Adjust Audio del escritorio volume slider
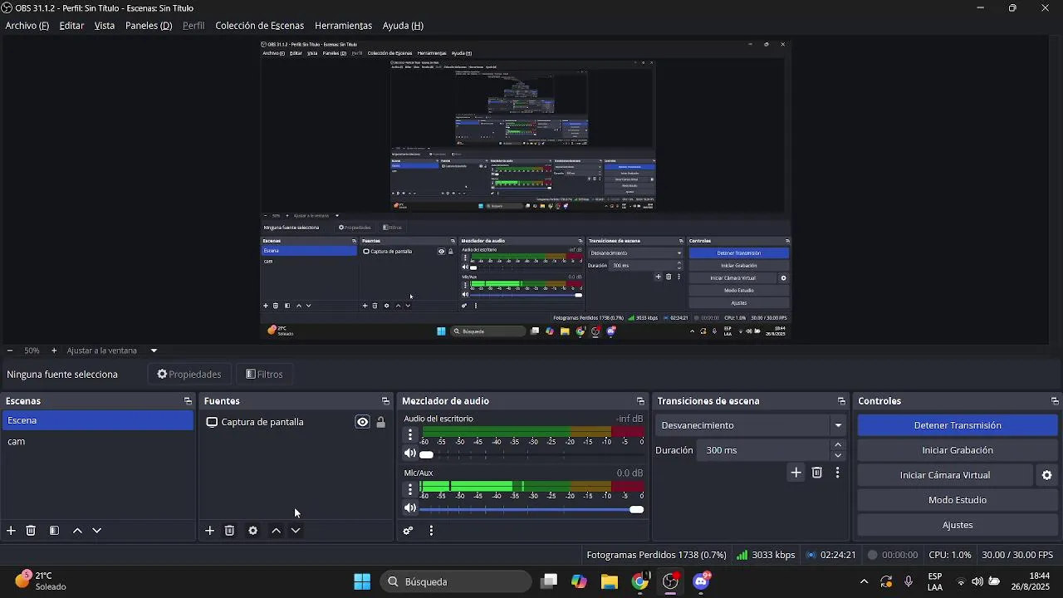The image size is (1063, 598). [531, 455]
